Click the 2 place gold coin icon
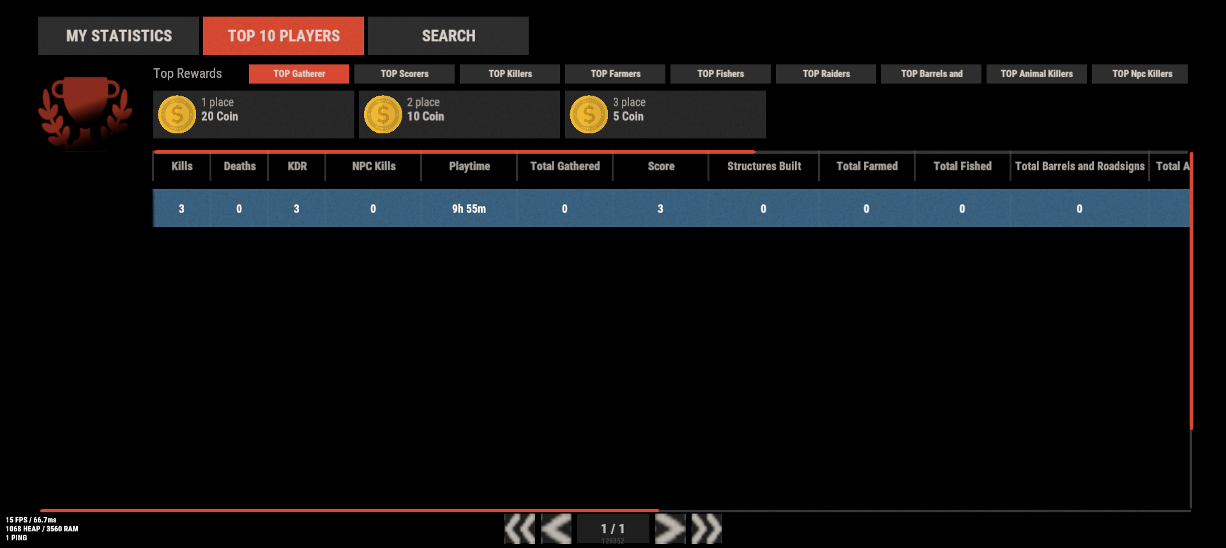 click(x=382, y=115)
